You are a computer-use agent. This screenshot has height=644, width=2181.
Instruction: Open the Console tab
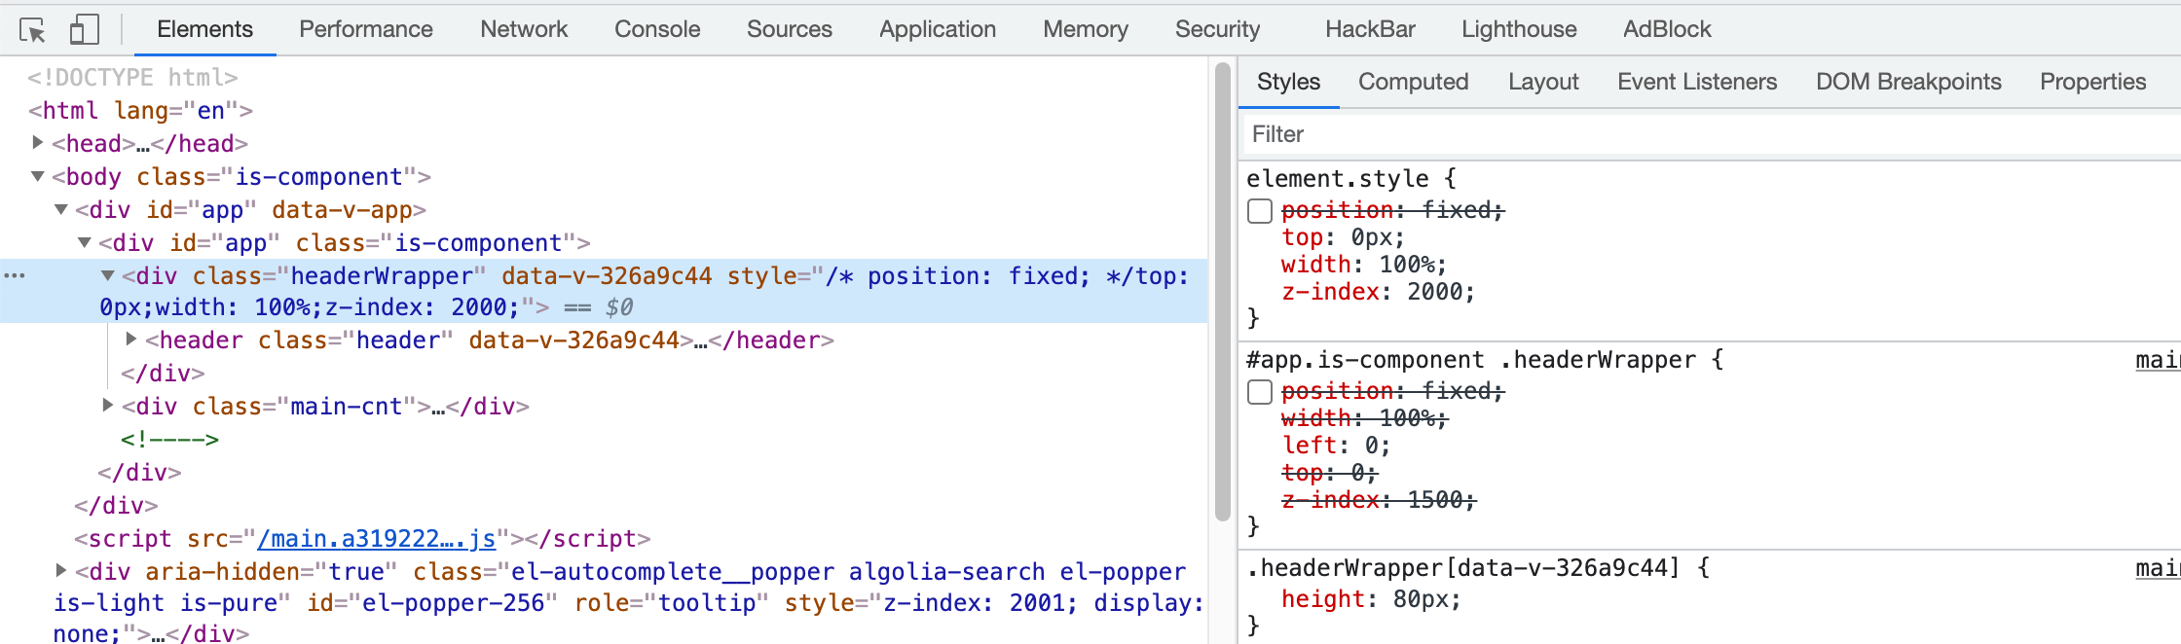coord(657,30)
